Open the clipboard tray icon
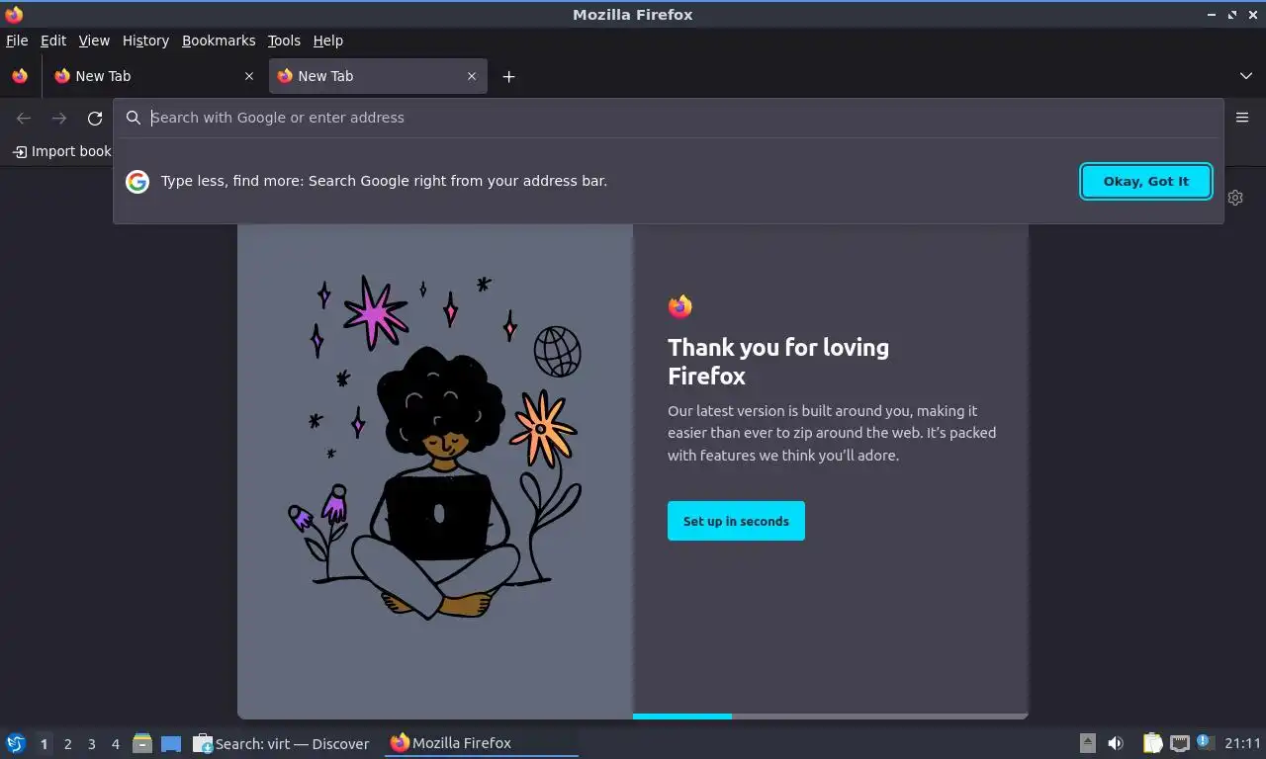Screen dimensions: 1266x759 1153,743
